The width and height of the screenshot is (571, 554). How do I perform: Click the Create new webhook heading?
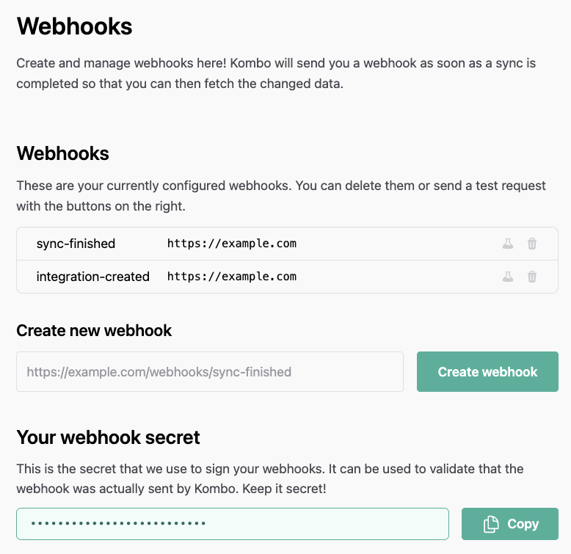click(94, 330)
